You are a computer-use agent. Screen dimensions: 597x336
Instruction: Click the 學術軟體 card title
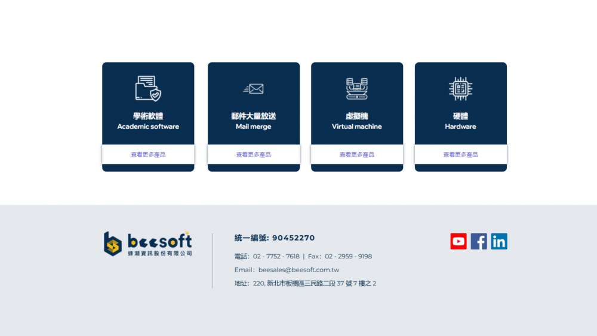click(148, 116)
